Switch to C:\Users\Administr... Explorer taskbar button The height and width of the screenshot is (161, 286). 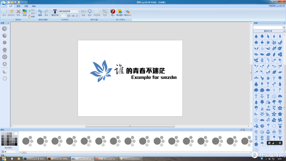click(x=131, y=159)
